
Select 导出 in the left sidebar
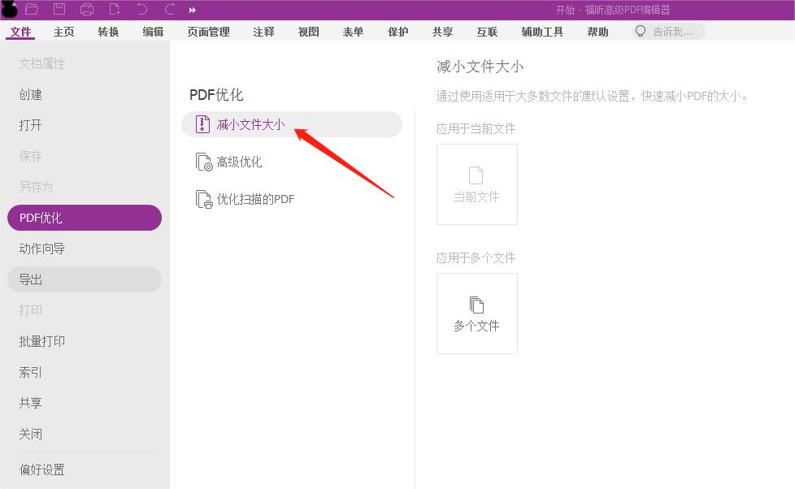(x=31, y=279)
